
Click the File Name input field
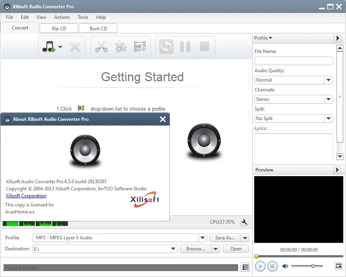[293, 61]
